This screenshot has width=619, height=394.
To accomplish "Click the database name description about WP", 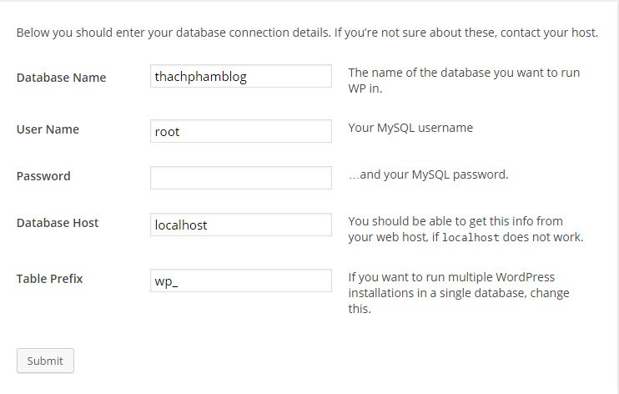I will 463,80.
